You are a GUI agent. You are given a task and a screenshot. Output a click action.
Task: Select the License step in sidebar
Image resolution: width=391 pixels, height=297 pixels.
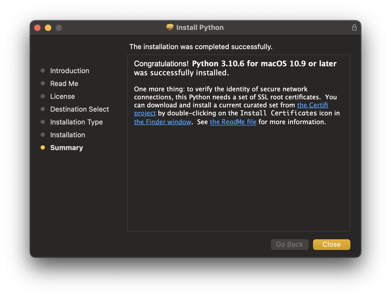click(62, 96)
